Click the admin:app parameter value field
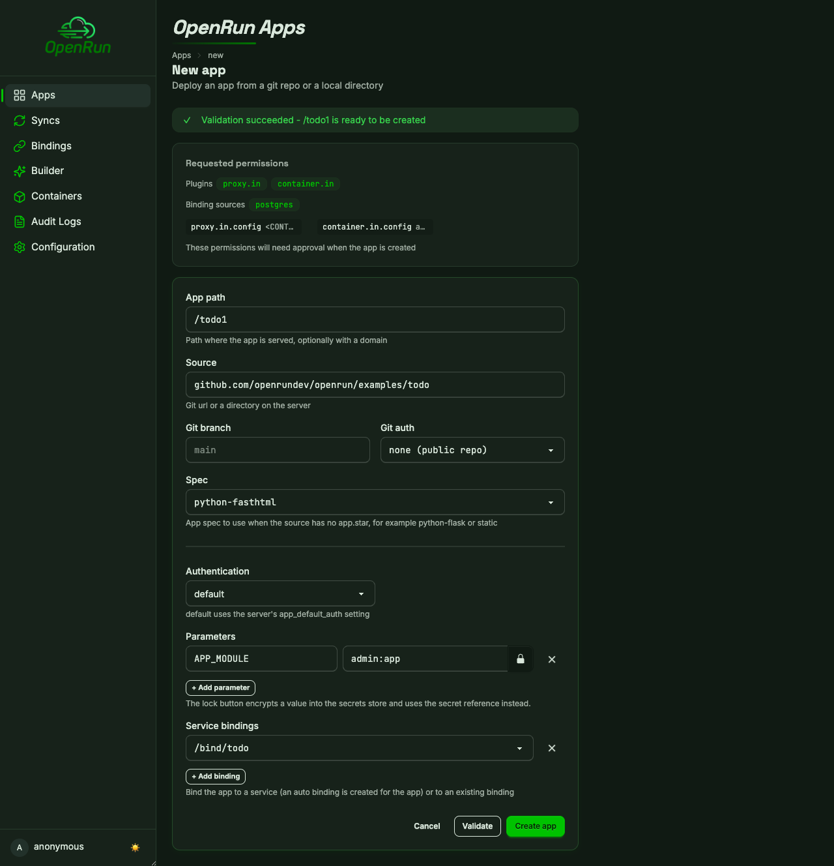The height and width of the screenshot is (866, 834). 425,659
